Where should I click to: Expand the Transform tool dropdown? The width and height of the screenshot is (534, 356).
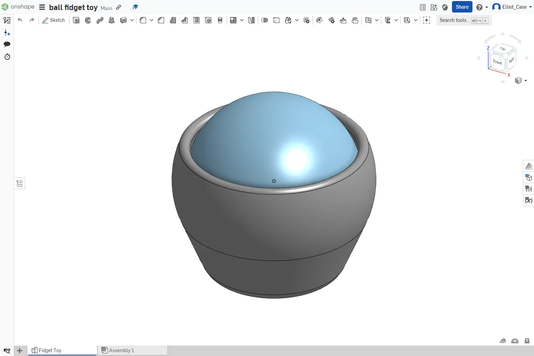tap(297, 20)
